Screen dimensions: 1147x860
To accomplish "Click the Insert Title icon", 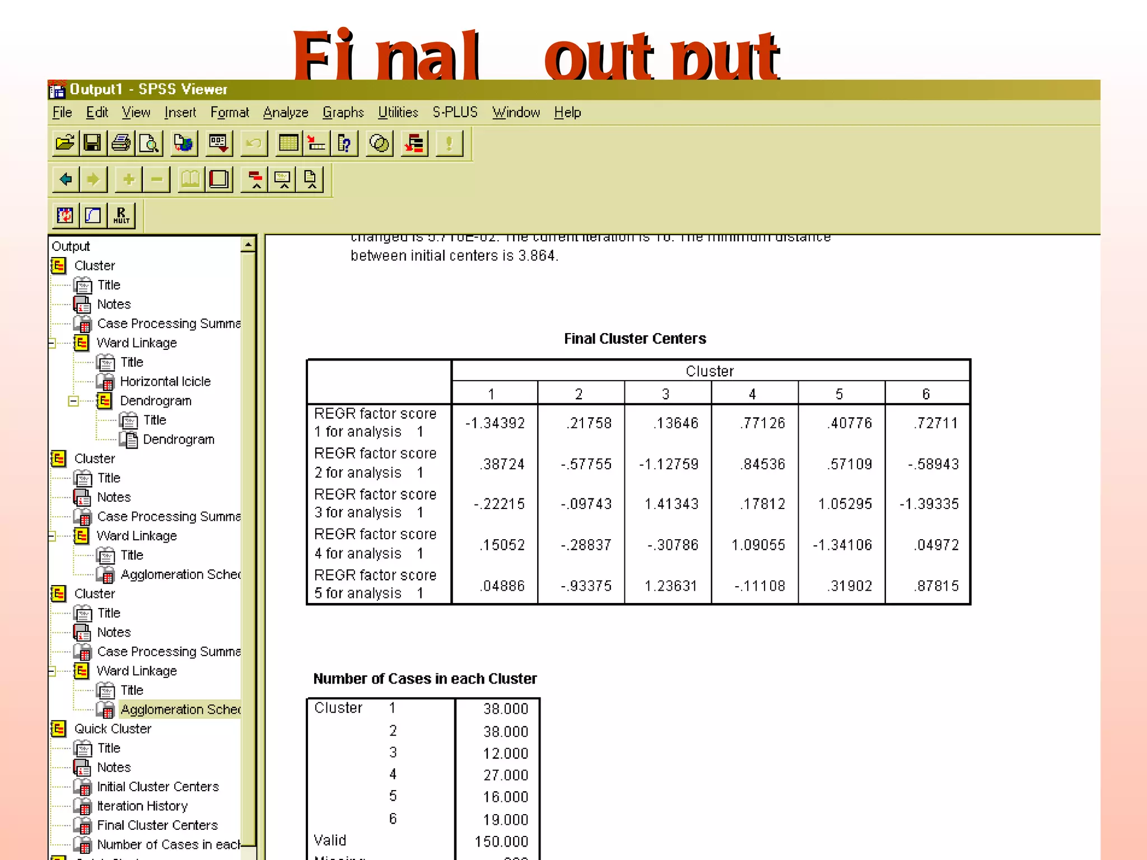I will (x=283, y=180).
